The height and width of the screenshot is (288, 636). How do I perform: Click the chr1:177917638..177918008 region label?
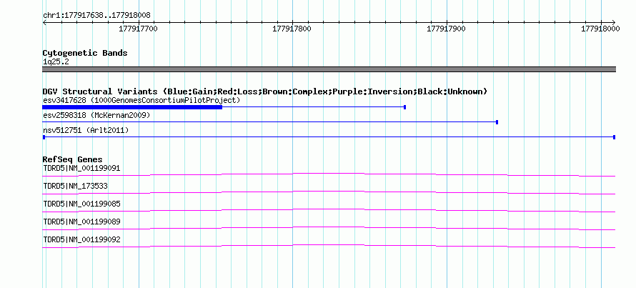(96, 16)
